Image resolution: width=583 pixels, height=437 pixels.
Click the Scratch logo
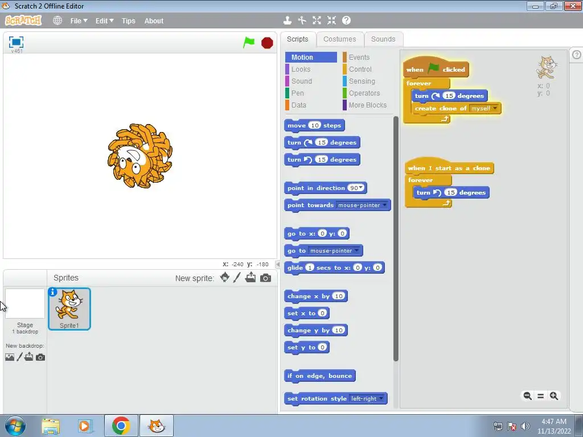click(x=23, y=20)
